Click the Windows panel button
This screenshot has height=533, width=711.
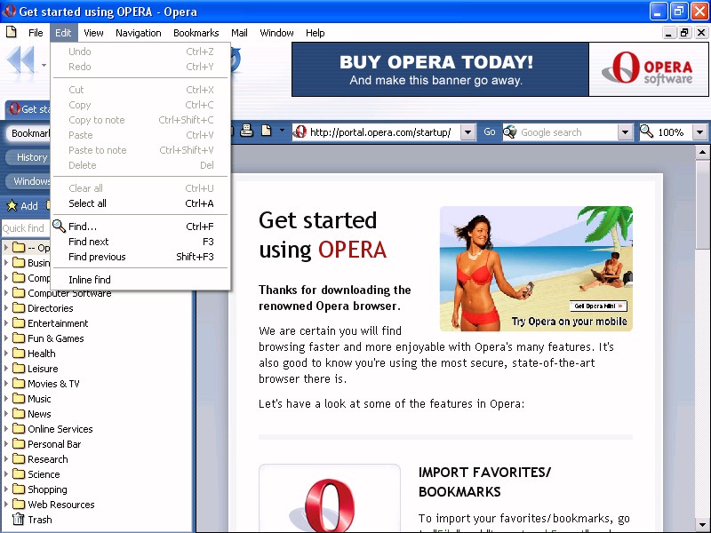coord(28,181)
